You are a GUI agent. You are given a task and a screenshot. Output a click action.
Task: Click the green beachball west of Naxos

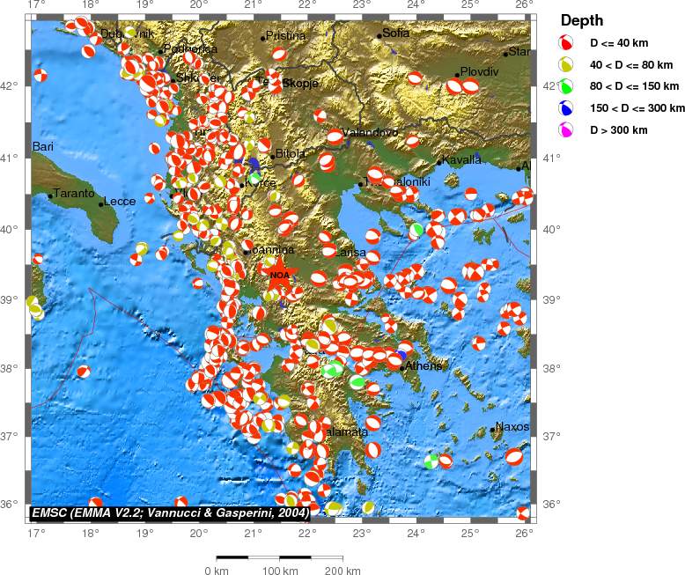coord(431,461)
